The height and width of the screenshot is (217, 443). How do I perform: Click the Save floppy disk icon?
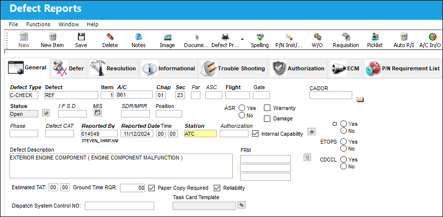point(81,37)
